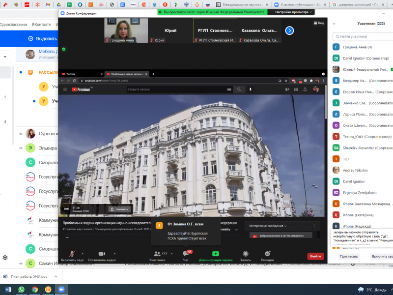Viewport: 393px width, 295px height.
Task: Unmute microphone with Включить звук
Action: click(x=72, y=254)
